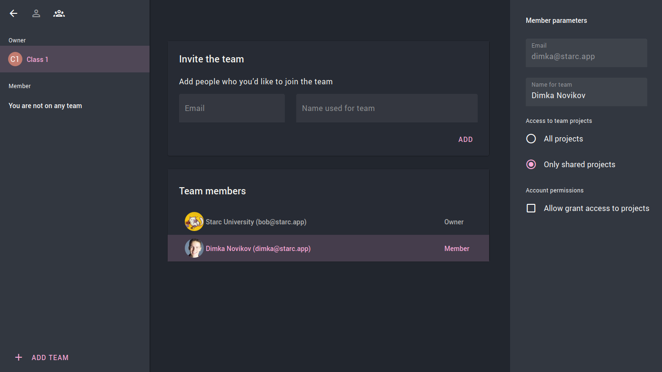Open the single-user account icon

pyautogui.click(x=36, y=14)
